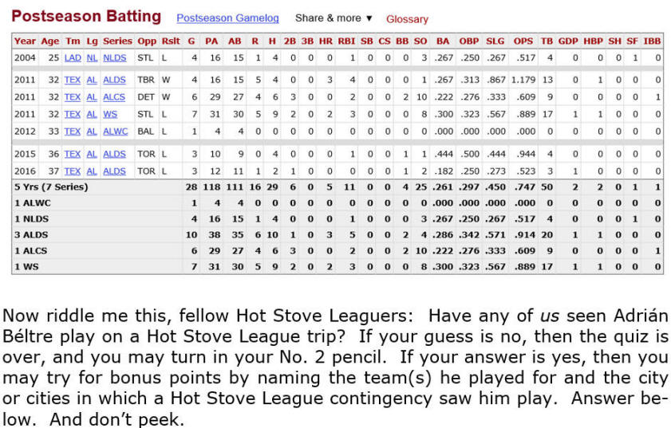The height and width of the screenshot is (428, 671).
Task: Click the RBI column header
Action: coord(345,41)
